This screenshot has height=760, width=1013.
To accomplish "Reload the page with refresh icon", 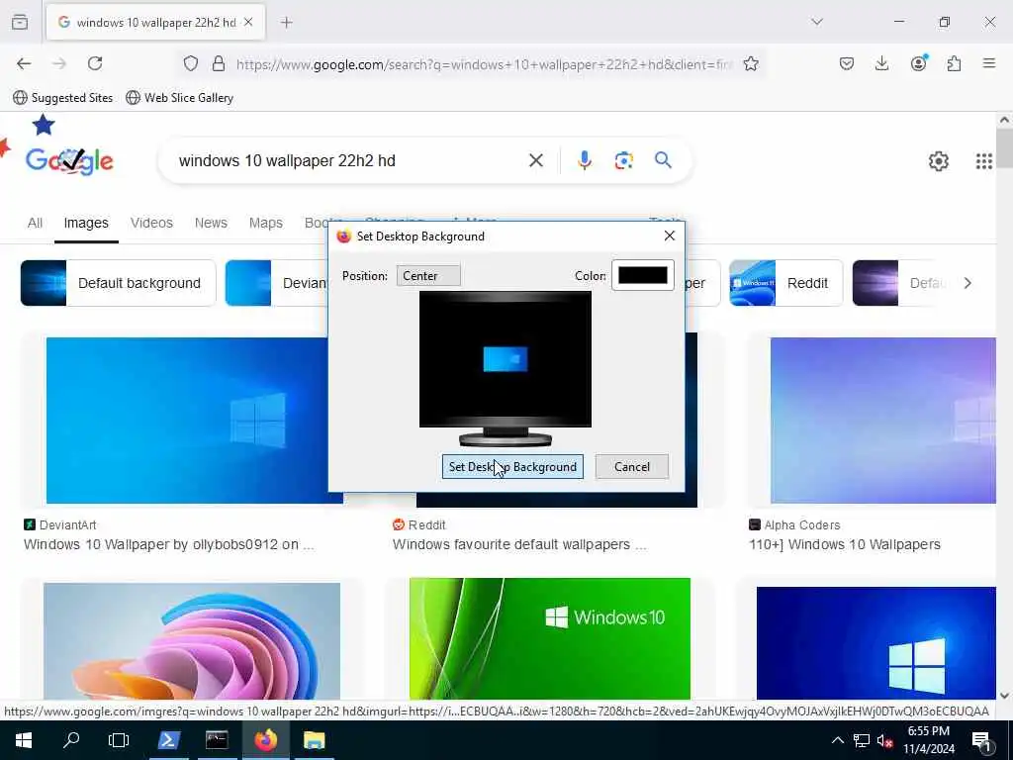I will point(95,63).
